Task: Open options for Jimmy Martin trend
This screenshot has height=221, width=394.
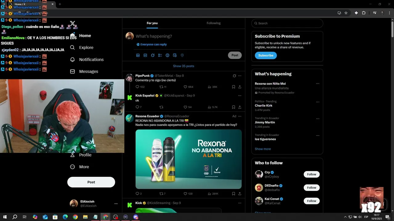Action: tap(318, 119)
